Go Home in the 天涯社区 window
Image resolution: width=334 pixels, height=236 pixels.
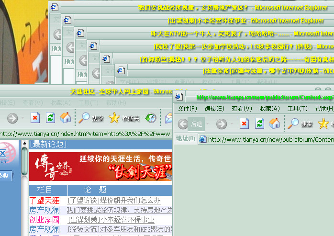click(x=66, y=118)
